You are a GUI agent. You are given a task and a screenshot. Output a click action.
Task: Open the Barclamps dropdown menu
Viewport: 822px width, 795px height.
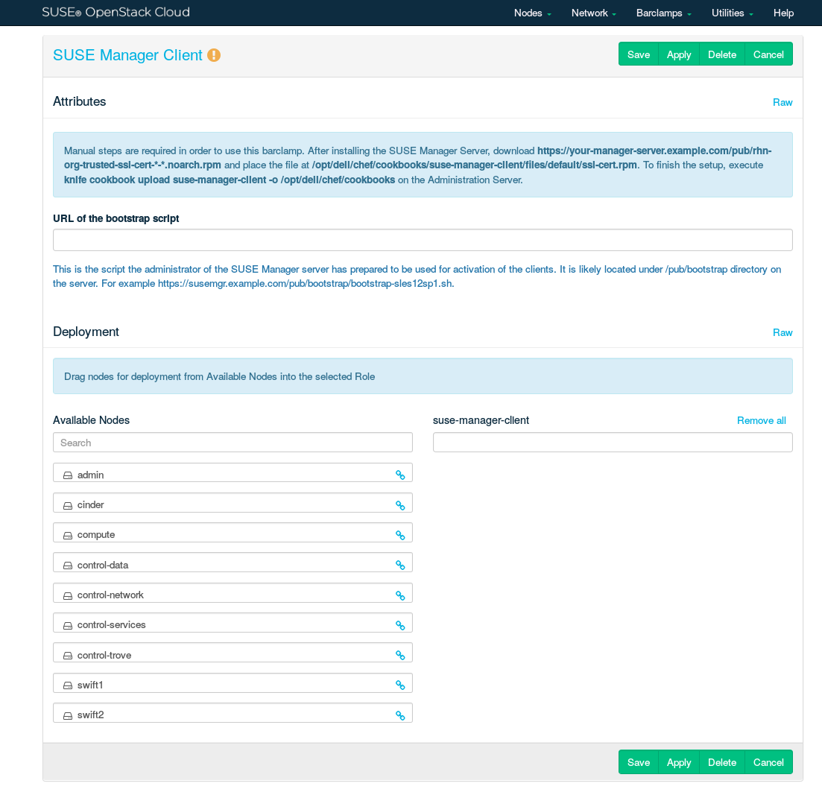coord(663,13)
